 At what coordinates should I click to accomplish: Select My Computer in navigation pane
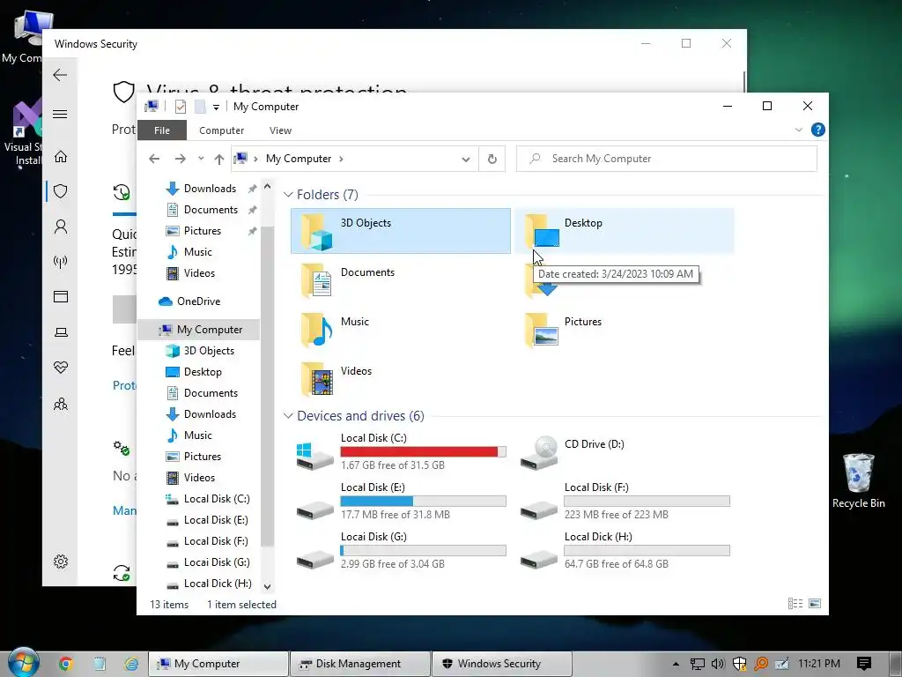199,330
